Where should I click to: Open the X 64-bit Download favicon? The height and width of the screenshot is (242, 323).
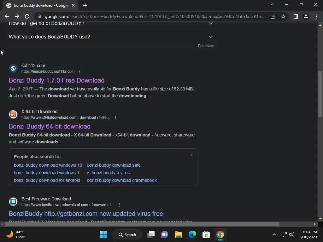[13, 114]
